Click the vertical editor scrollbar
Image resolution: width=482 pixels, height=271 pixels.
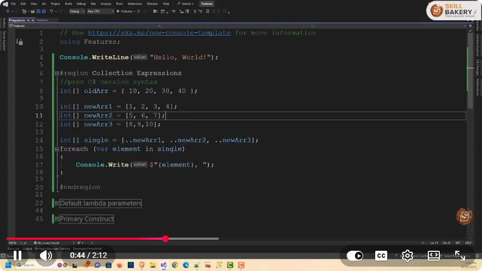click(470, 71)
